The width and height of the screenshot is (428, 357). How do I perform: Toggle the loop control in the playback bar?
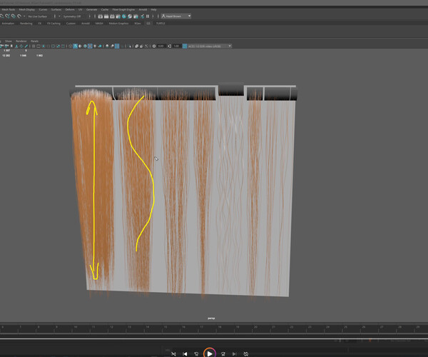(x=245, y=353)
